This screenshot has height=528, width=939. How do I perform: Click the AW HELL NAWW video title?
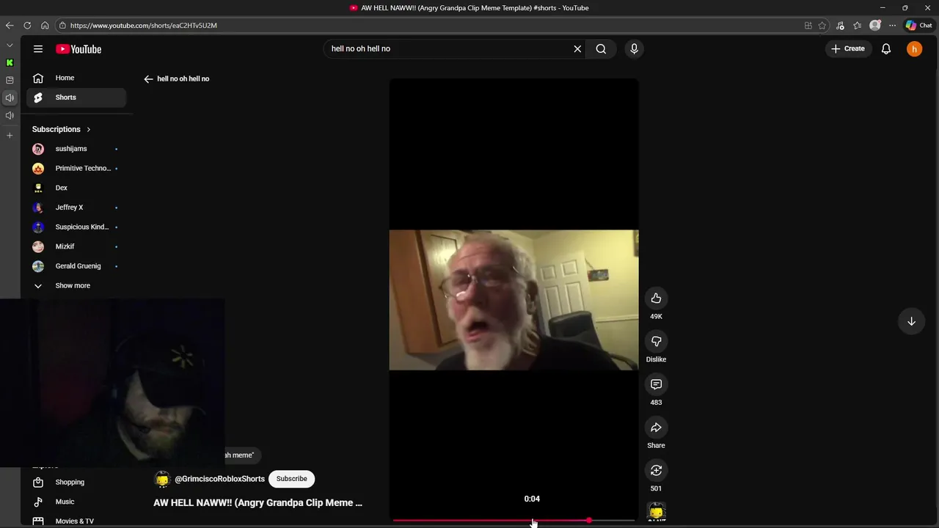click(x=257, y=503)
